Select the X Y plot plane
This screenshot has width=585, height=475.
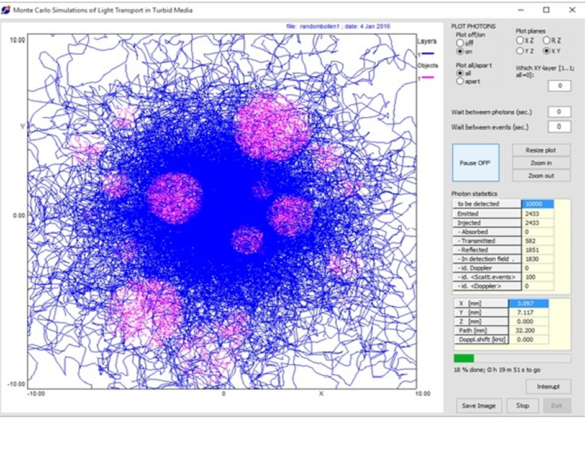(546, 51)
